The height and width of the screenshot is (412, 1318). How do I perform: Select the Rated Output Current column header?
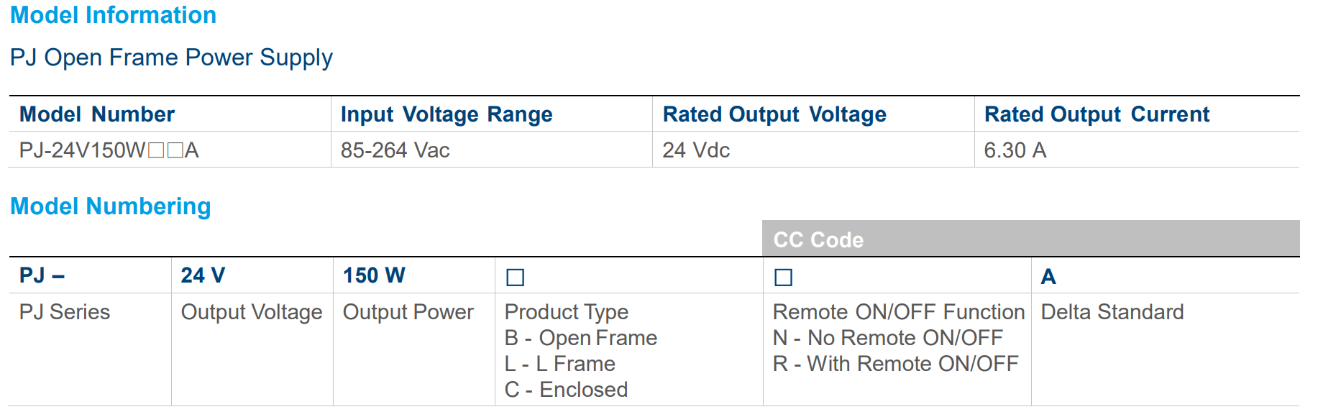(1097, 114)
